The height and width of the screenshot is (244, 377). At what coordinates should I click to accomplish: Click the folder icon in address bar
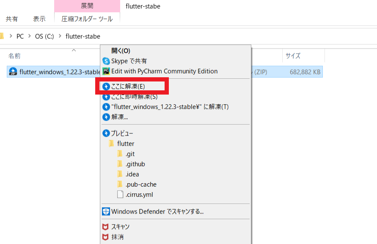point(2,36)
